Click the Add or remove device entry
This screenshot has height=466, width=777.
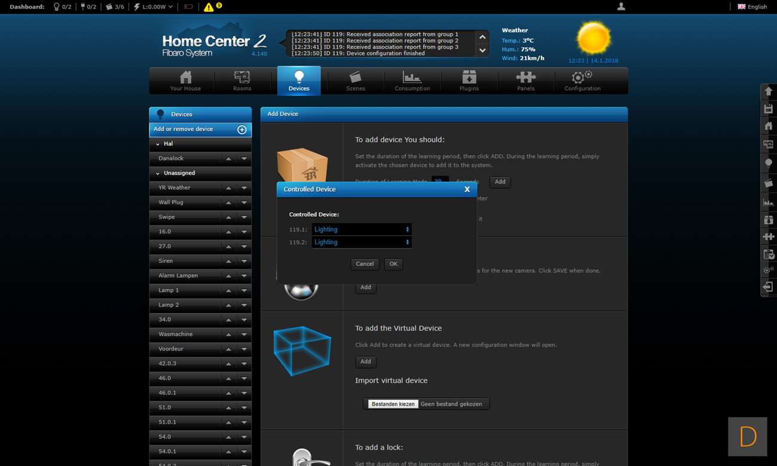200,130
